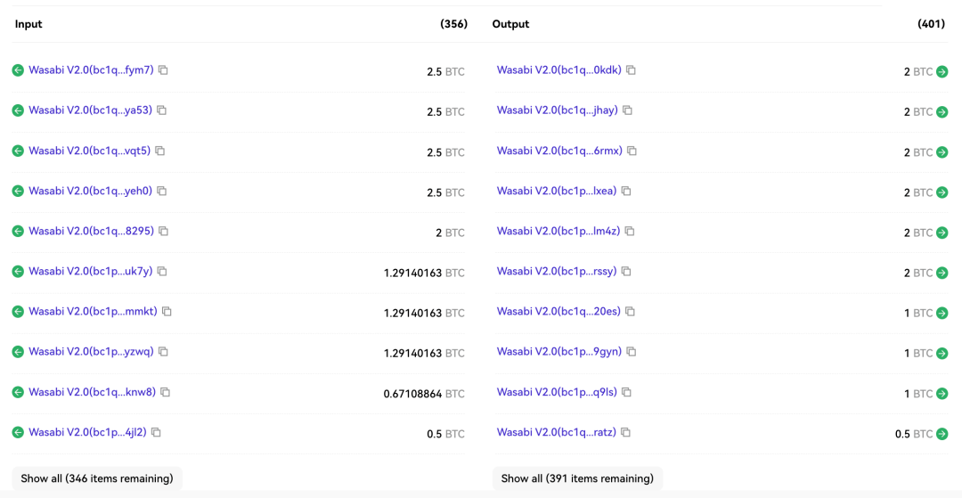The image size is (962, 498).
Task: Open Wasabi V2.0 output address bc1p...lxea
Action: pos(557,190)
